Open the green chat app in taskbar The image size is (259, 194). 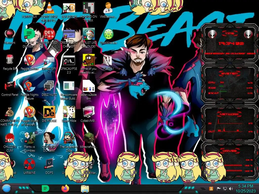(46, 188)
